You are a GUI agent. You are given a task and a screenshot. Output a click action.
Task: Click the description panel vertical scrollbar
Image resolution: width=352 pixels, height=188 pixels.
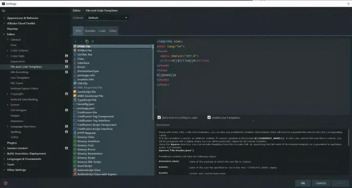[349, 137]
